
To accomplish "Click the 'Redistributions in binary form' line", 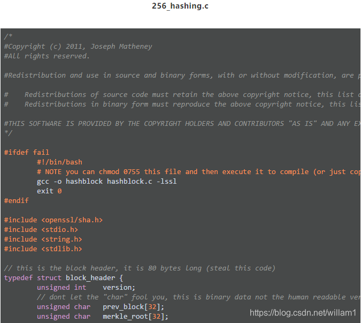I will (182, 104).
